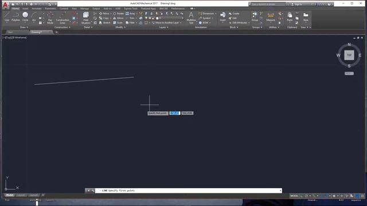Select the Fillet tool
Screen dimensions: 367x206
(130, 23)
